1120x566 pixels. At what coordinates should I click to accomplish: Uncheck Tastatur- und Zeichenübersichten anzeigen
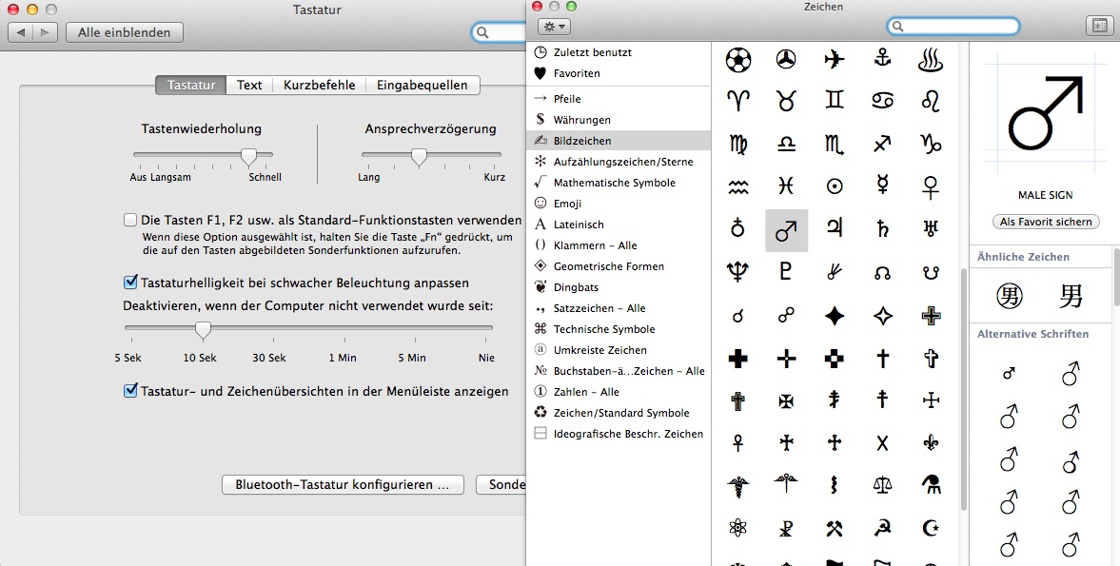coord(129,391)
